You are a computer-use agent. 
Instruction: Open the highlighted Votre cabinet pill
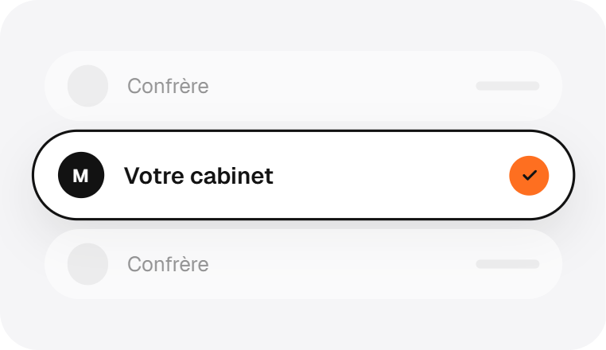(303, 175)
